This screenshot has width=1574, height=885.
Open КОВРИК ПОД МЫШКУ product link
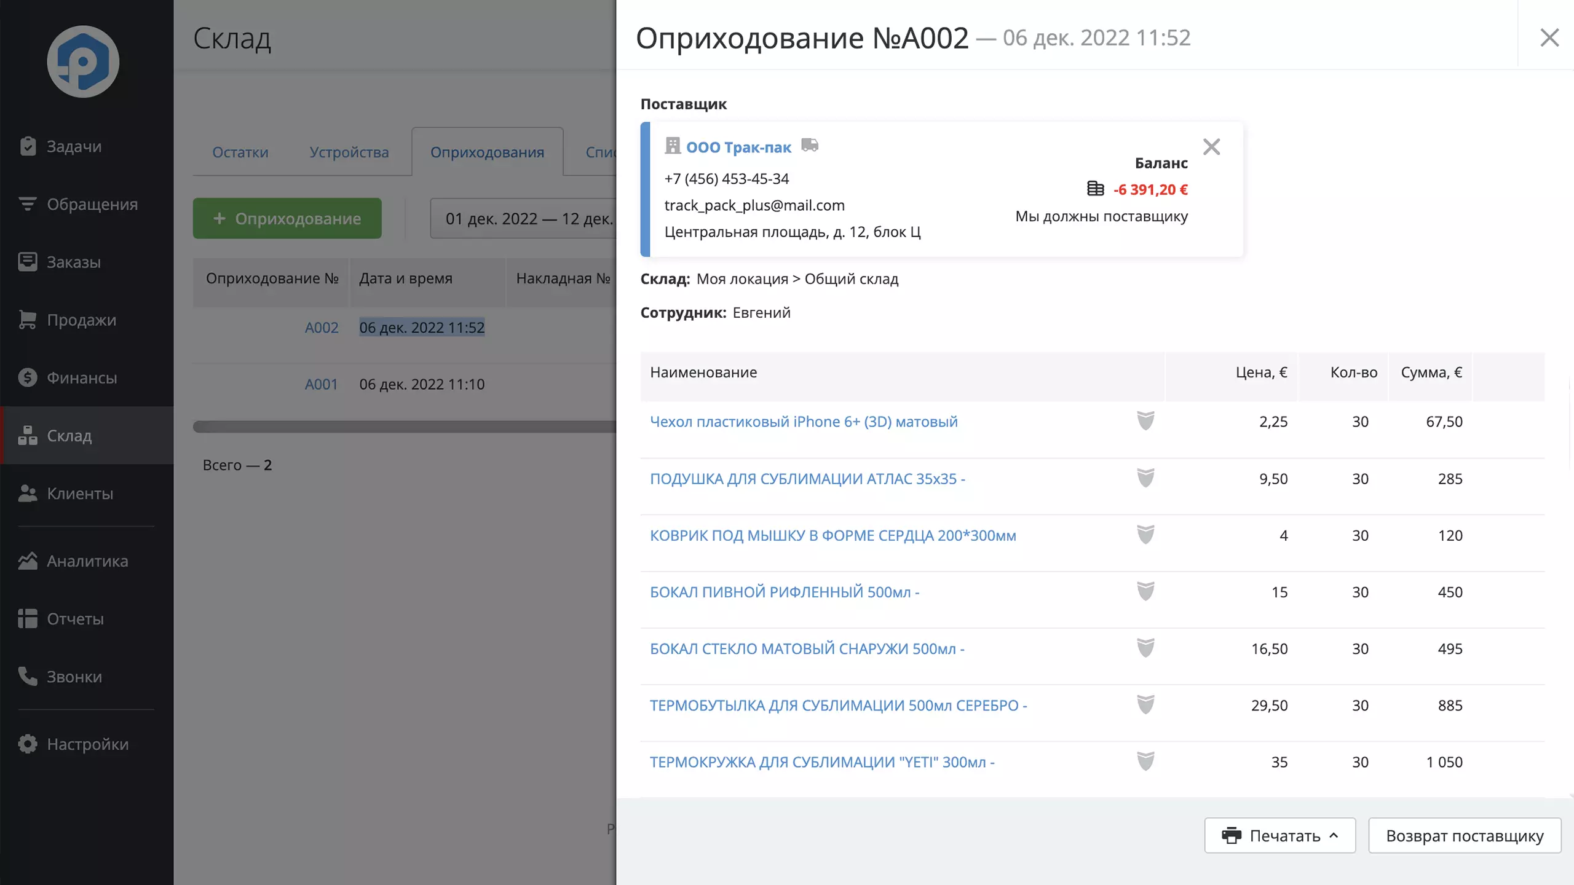(833, 535)
